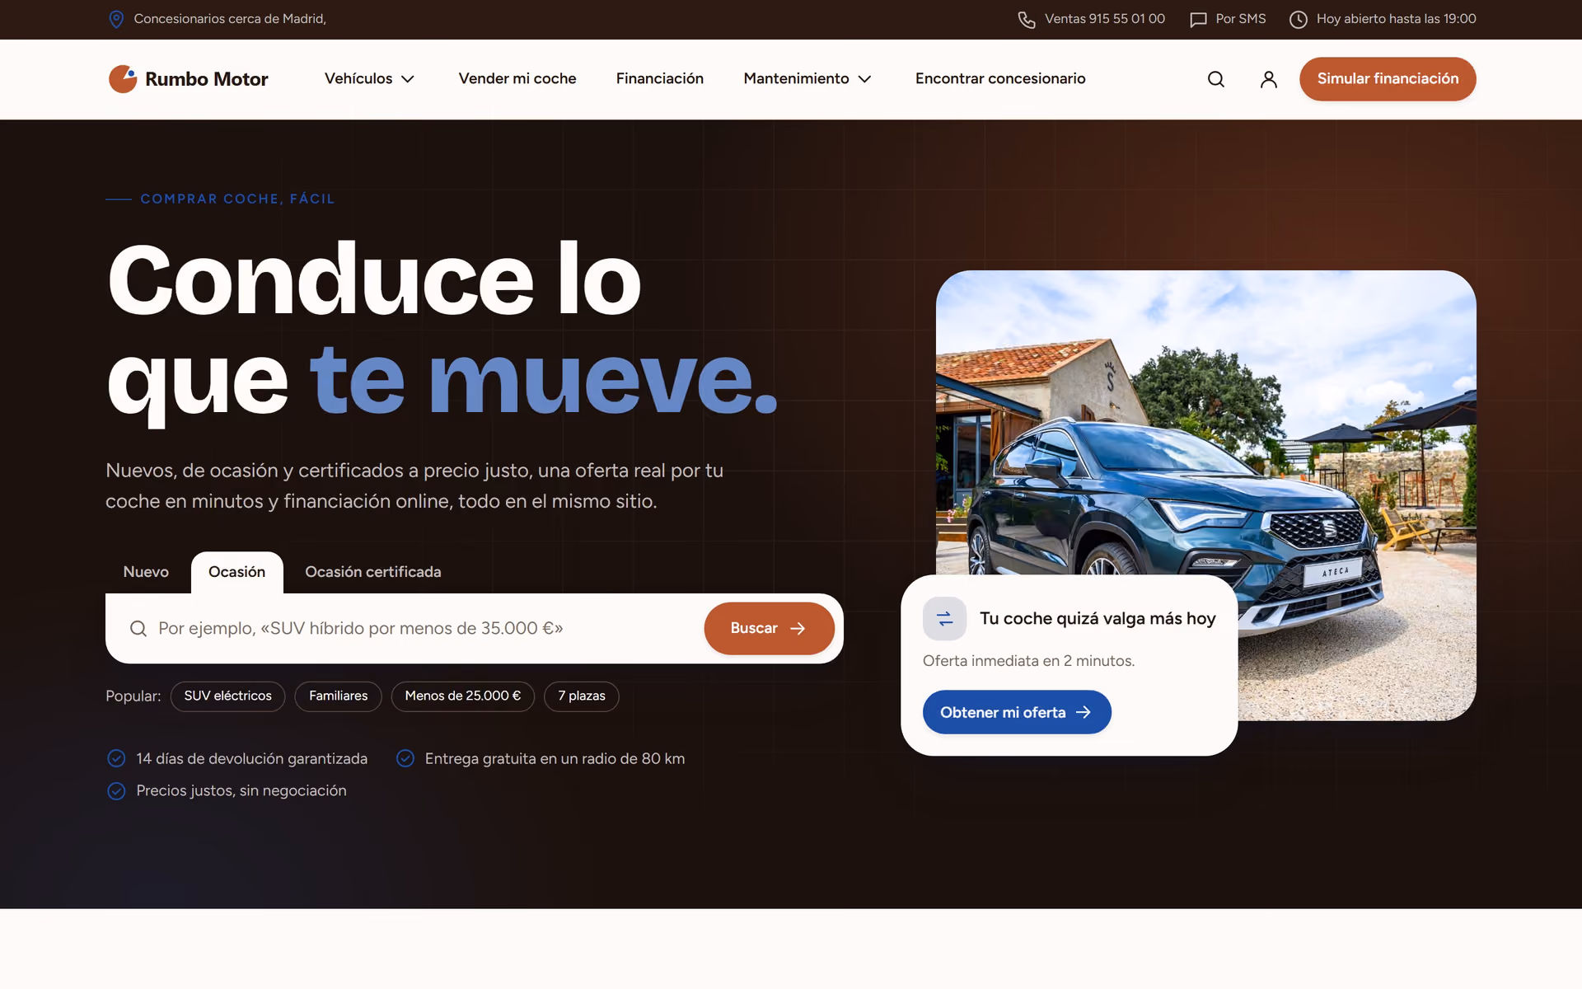This screenshot has width=1582, height=989.
Task: Switch to the Nuevo tab
Action: click(x=146, y=572)
